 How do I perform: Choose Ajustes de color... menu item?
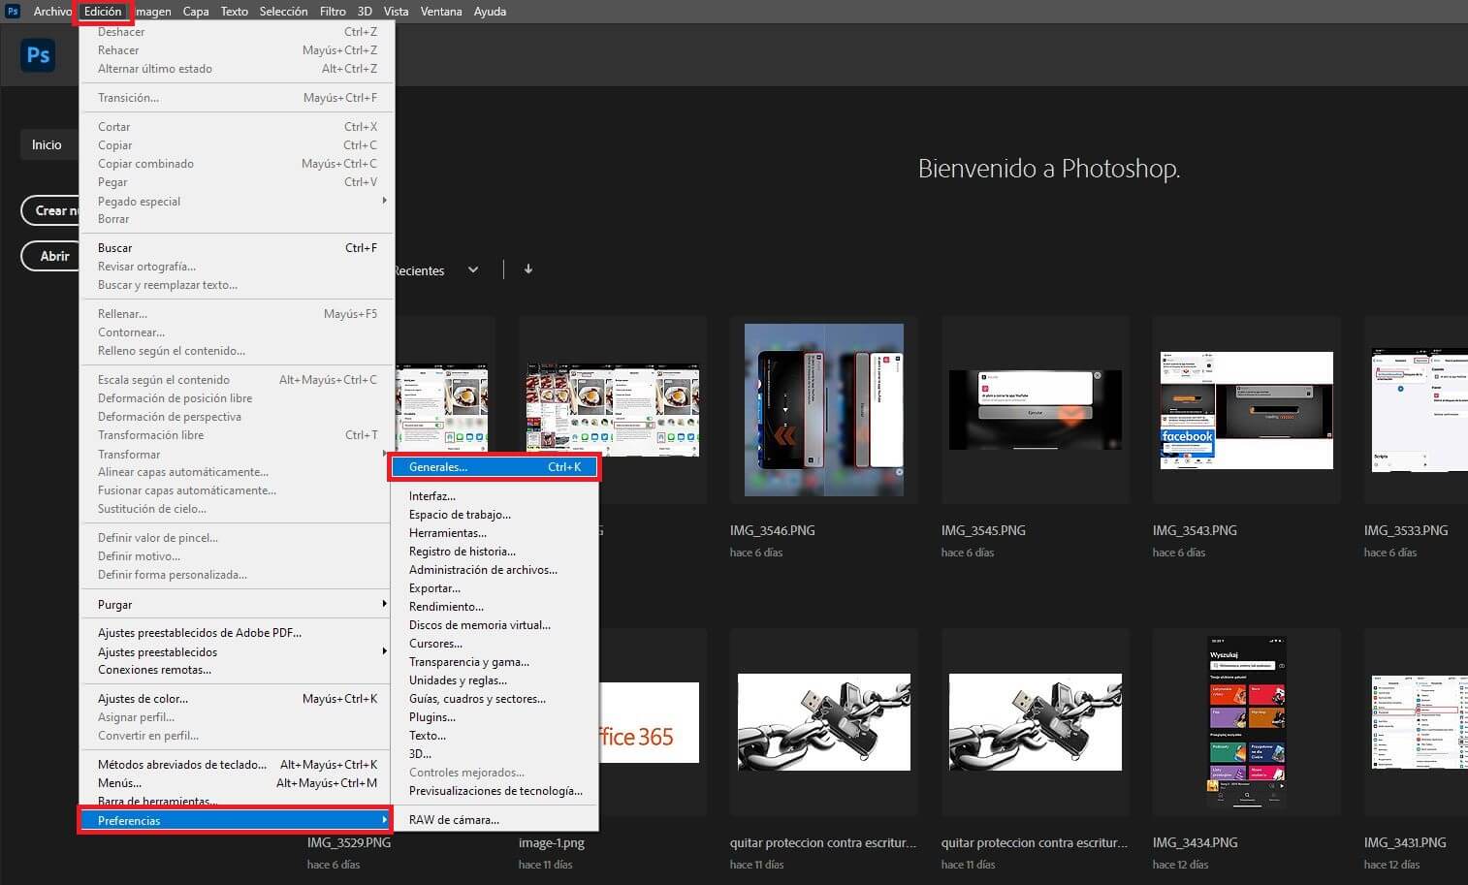click(237, 698)
